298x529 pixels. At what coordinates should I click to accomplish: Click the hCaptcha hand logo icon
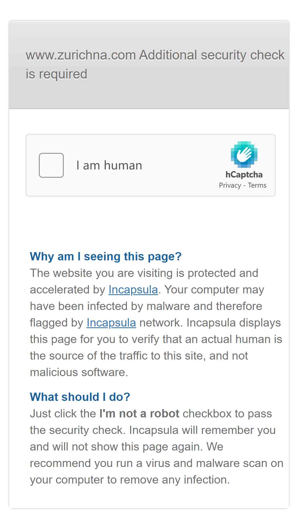click(244, 155)
